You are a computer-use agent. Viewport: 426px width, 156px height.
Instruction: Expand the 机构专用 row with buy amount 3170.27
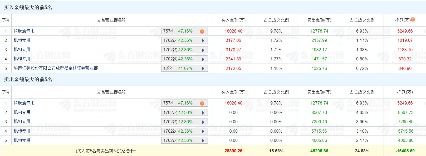[x=203, y=50]
